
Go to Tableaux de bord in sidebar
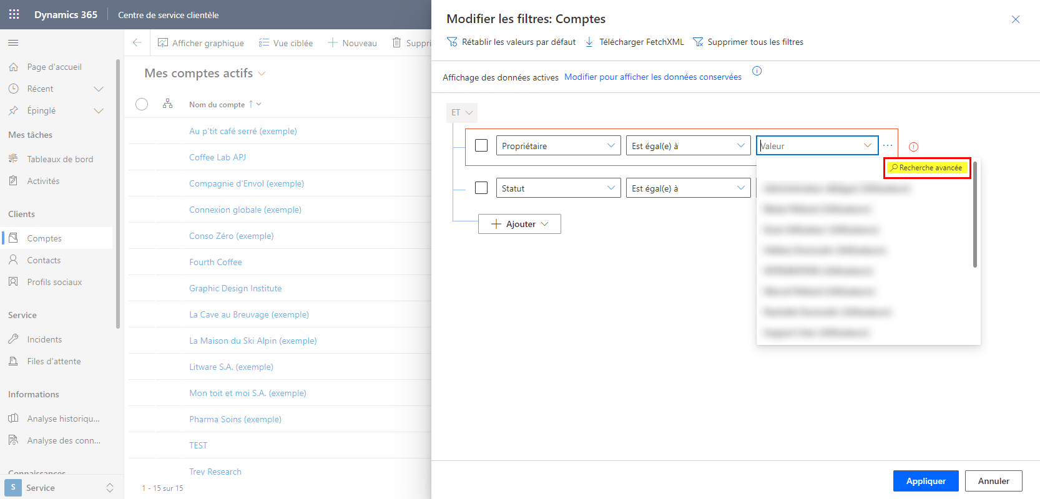[60, 159]
